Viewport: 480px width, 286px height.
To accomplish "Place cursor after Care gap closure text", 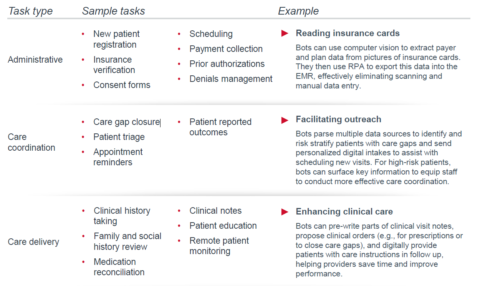I will click(160, 122).
